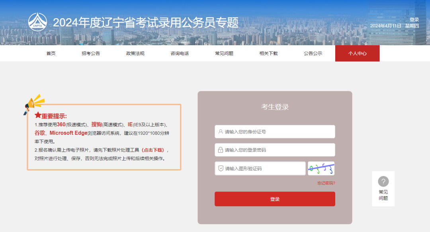Click the megaphone icon beside the notice box

34,104
